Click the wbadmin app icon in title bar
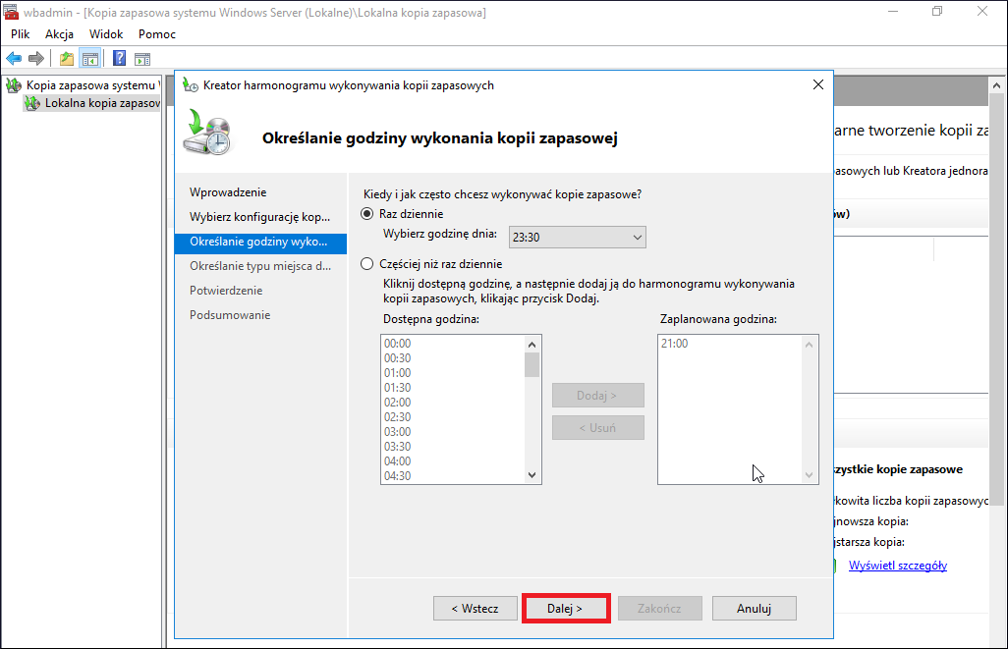Image resolution: width=1008 pixels, height=649 pixels. click(x=10, y=12)
